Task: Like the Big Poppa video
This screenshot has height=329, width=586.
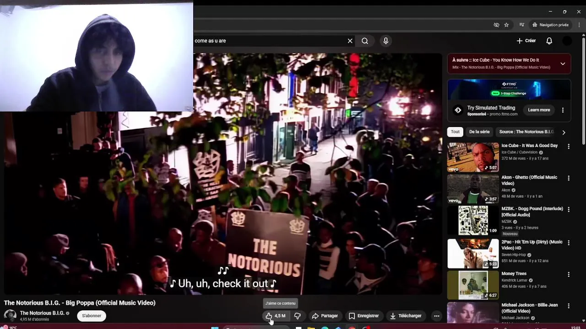Action: click(x=276, y=316)
